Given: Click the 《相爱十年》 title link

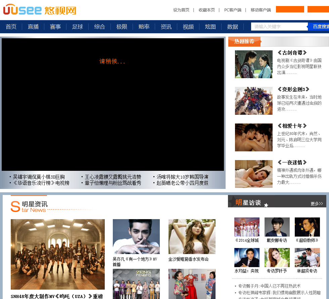Looking at the screenshot, I should pos(292,126).
